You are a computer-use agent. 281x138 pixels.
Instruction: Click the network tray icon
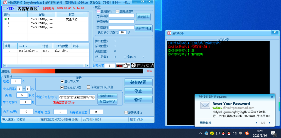[x=218, y=133]
